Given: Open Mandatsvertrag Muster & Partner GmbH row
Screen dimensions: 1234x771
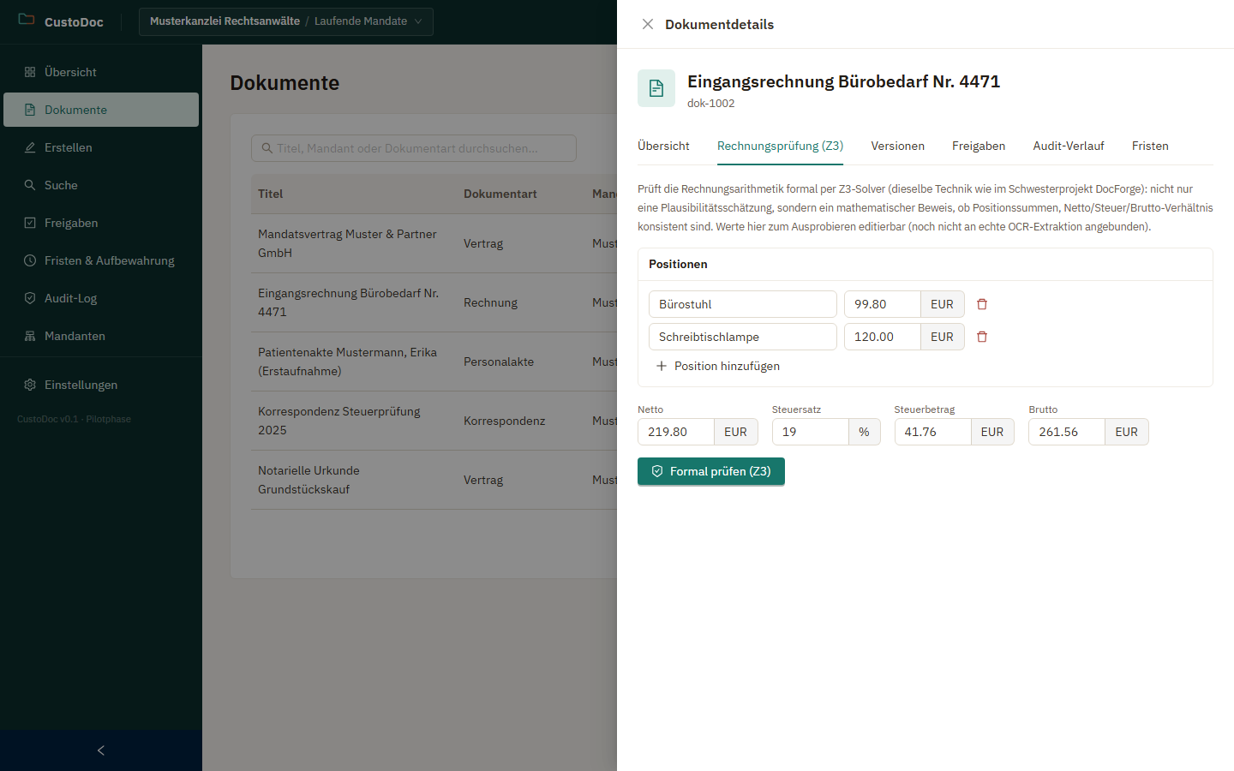Looking at the screenshot, I should click(434, 243).
